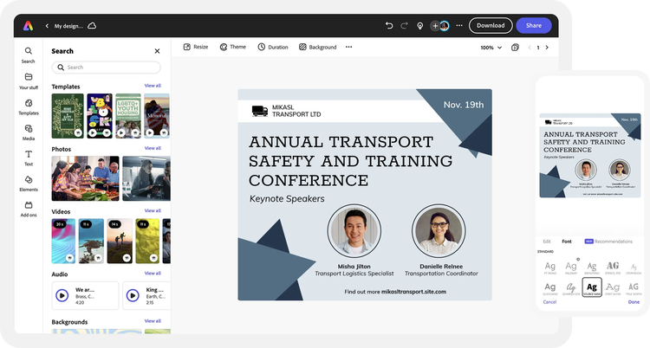
Task: Click the Adobe Express home logo
Action: click(29, 26)
